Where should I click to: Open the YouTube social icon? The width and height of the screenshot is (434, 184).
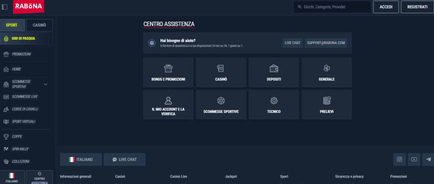(414, 159)
